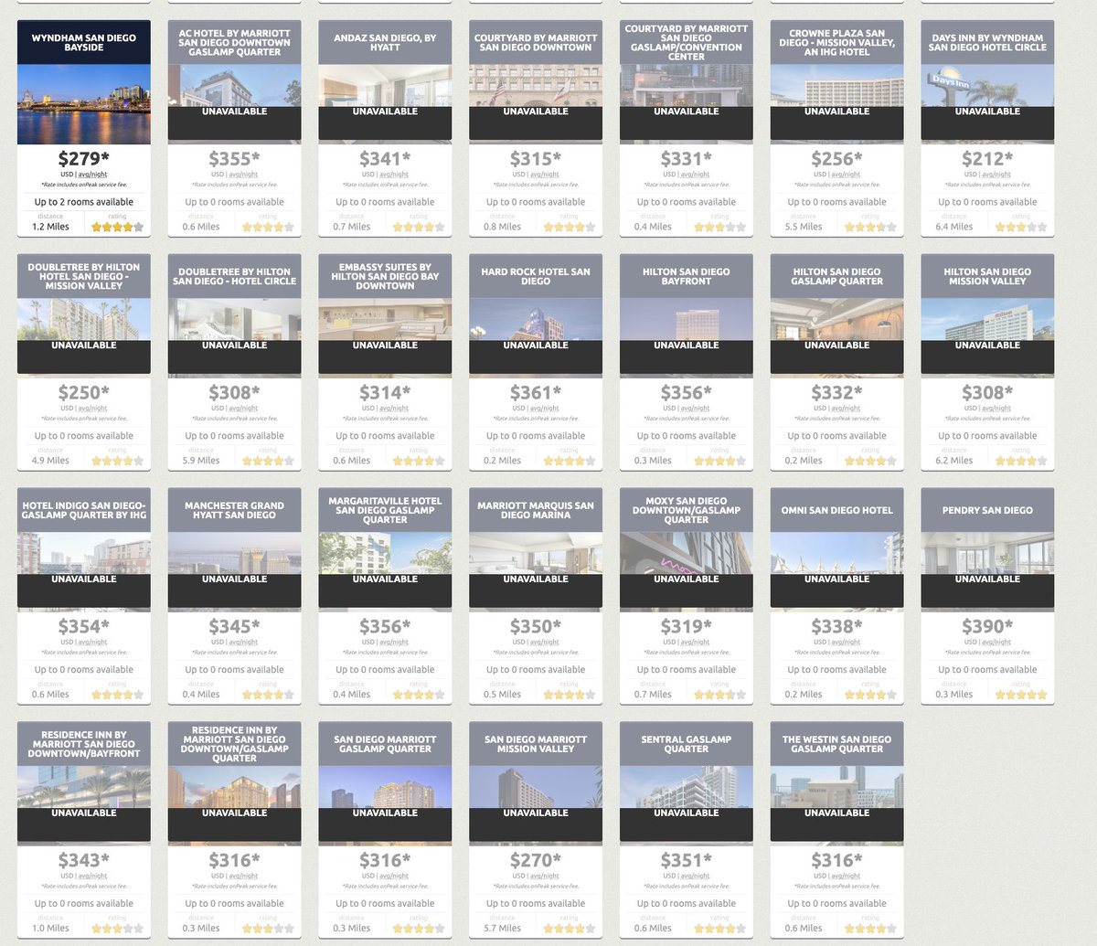Click the star rating on Wyndham Bayside card
The image size is (1097, 946).
(x=117, y=227)
